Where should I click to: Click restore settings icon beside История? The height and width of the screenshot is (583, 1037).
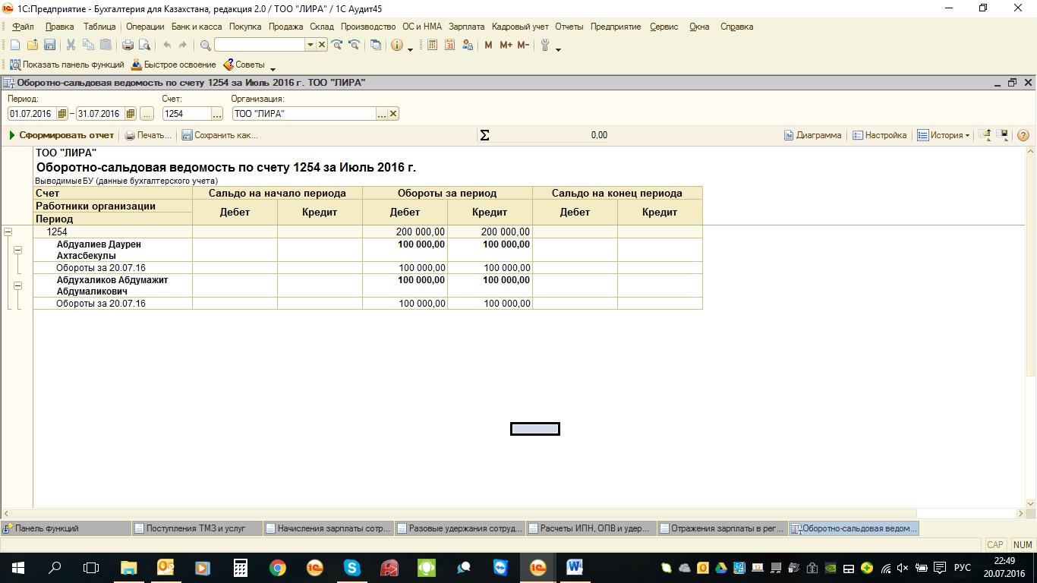coord(985,135)
